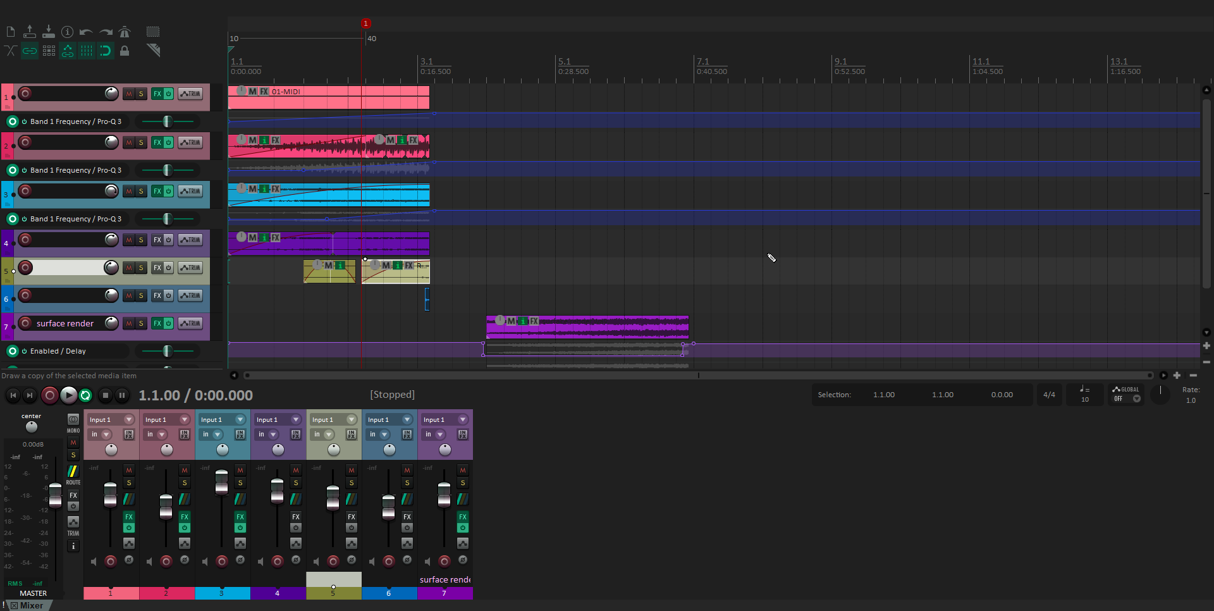Click the dashed rectangle toolbar icon

coord(153,32)
